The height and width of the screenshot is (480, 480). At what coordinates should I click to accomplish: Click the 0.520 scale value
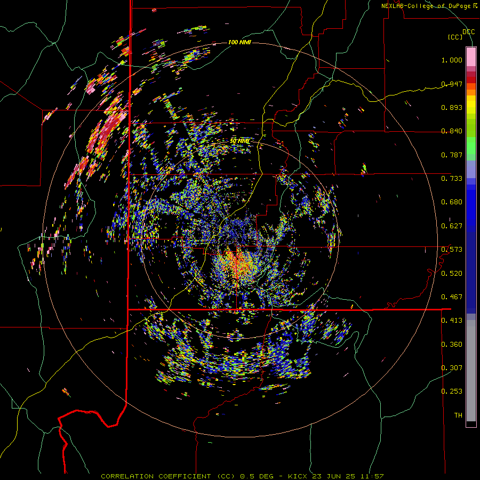click(x=452, y=274)
